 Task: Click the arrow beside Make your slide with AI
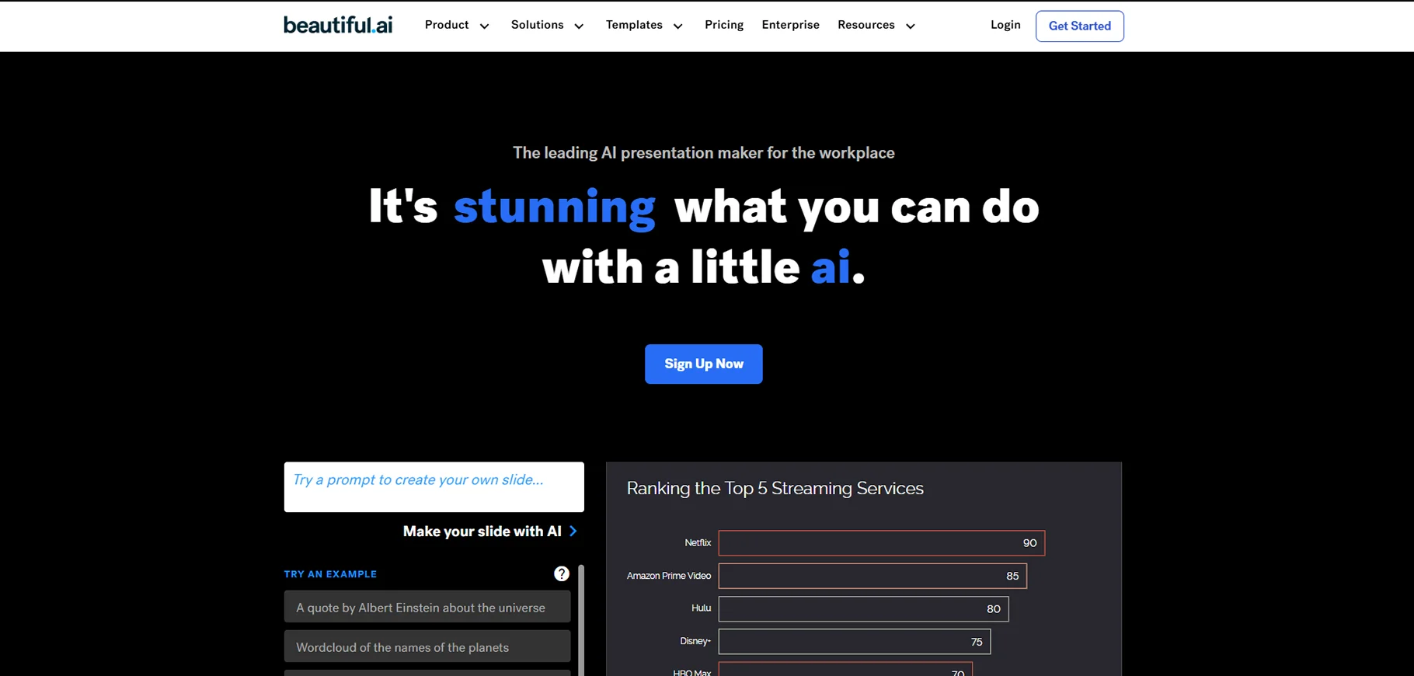tap(573, 531)
